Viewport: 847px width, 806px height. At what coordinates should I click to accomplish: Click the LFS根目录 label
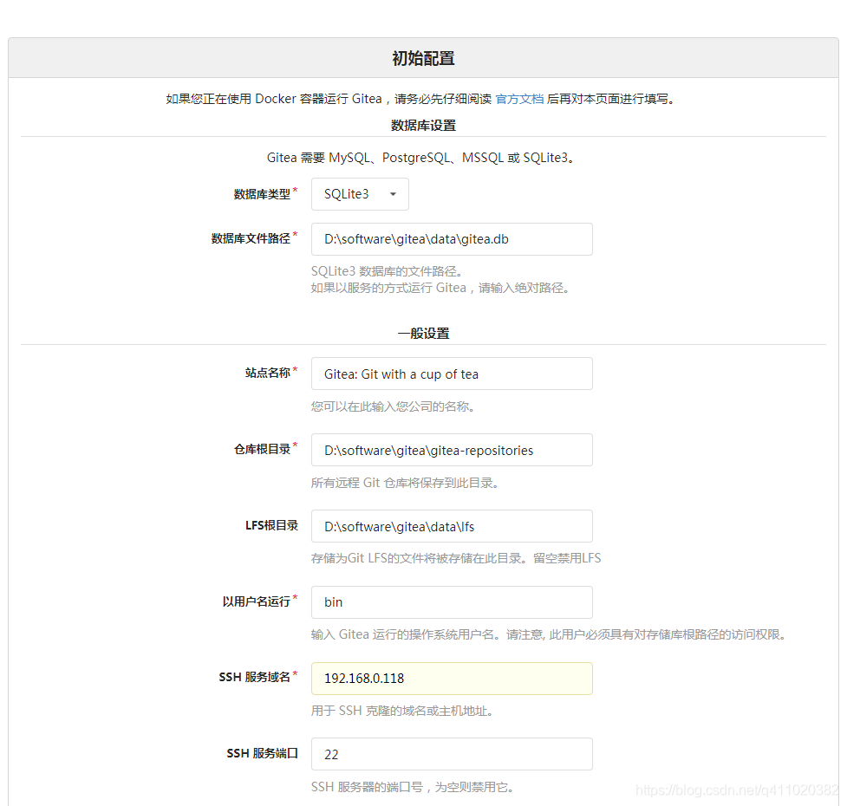point(271,526)
